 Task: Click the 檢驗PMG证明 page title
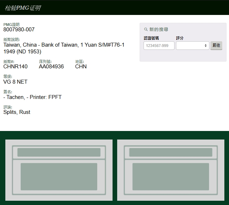(x=23, y=8)
